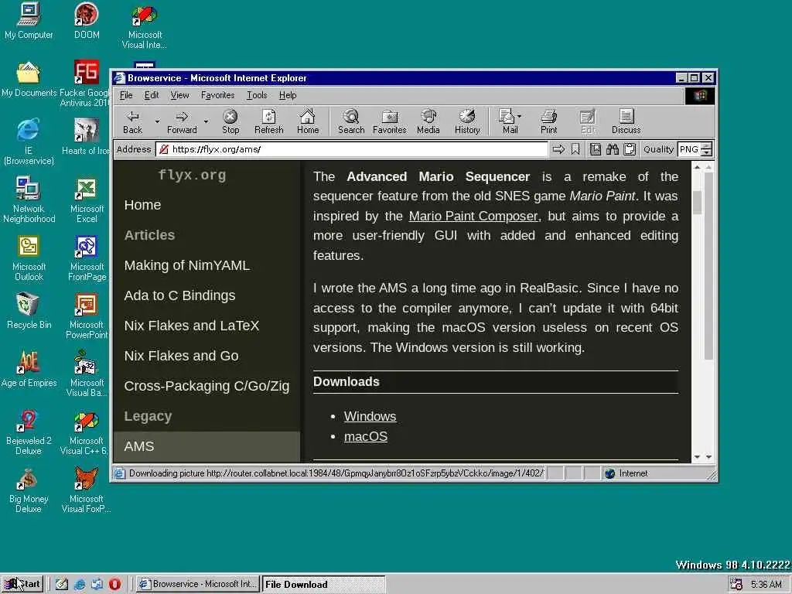The height and width of the screenshot is (594, 792).
Task: Open the Help menu
Action: tap(288, 95)
